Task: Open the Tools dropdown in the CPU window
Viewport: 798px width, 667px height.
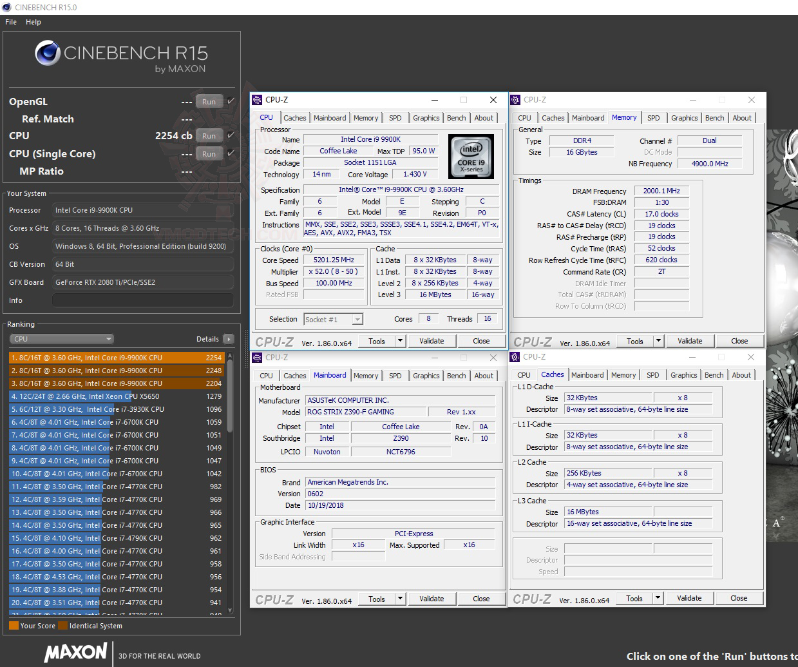Action: click(x=400, y=340)
